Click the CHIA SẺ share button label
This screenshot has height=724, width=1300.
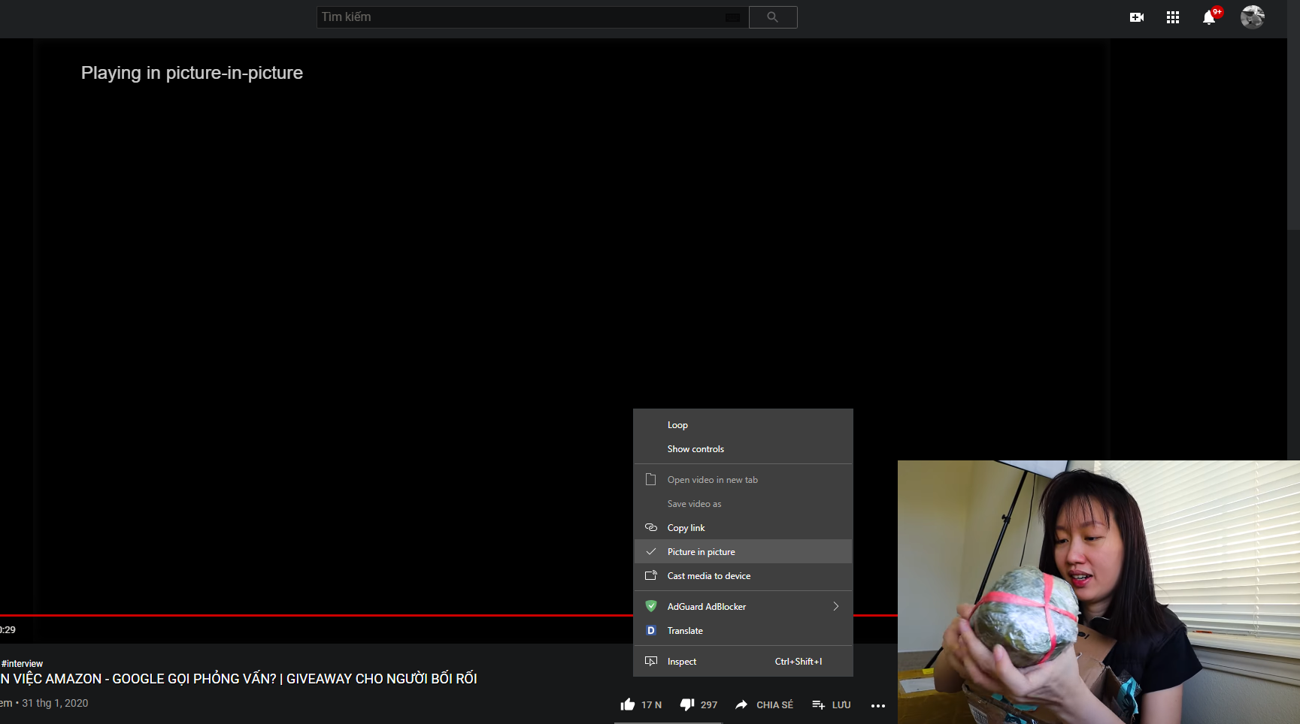774,704
